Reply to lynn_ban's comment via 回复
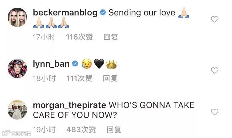Screen dimensions: 232x138 (110, 78)
